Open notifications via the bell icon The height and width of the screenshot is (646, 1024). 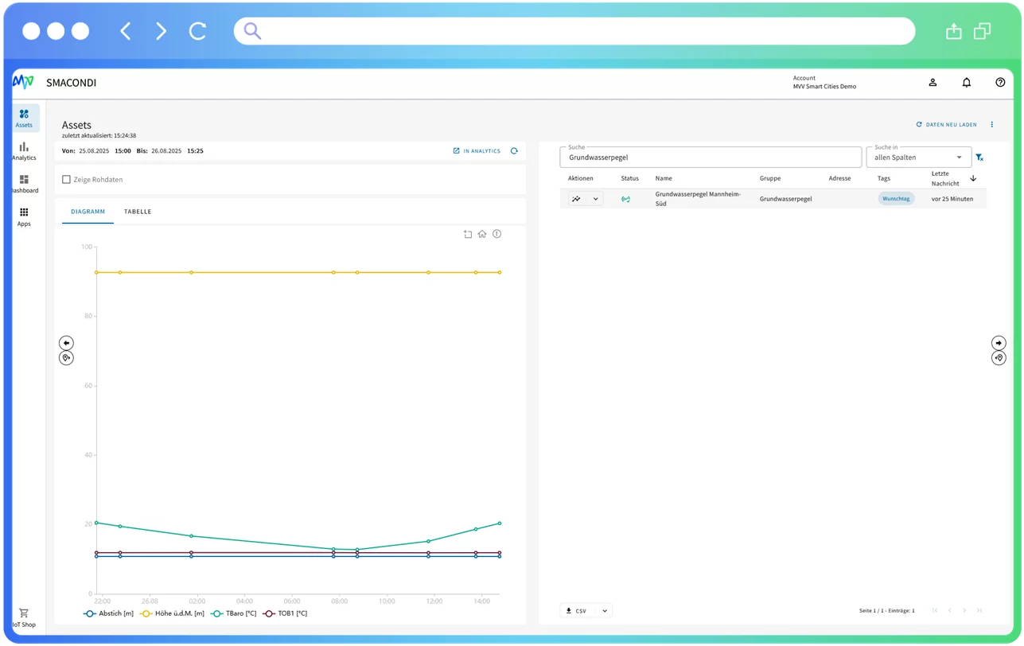pyautogui.click(x=967, y=83)
